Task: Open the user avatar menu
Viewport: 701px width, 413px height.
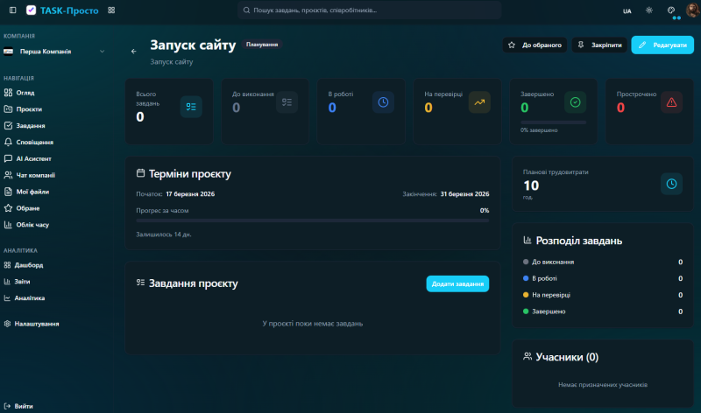Action: (x=691, y=10)
